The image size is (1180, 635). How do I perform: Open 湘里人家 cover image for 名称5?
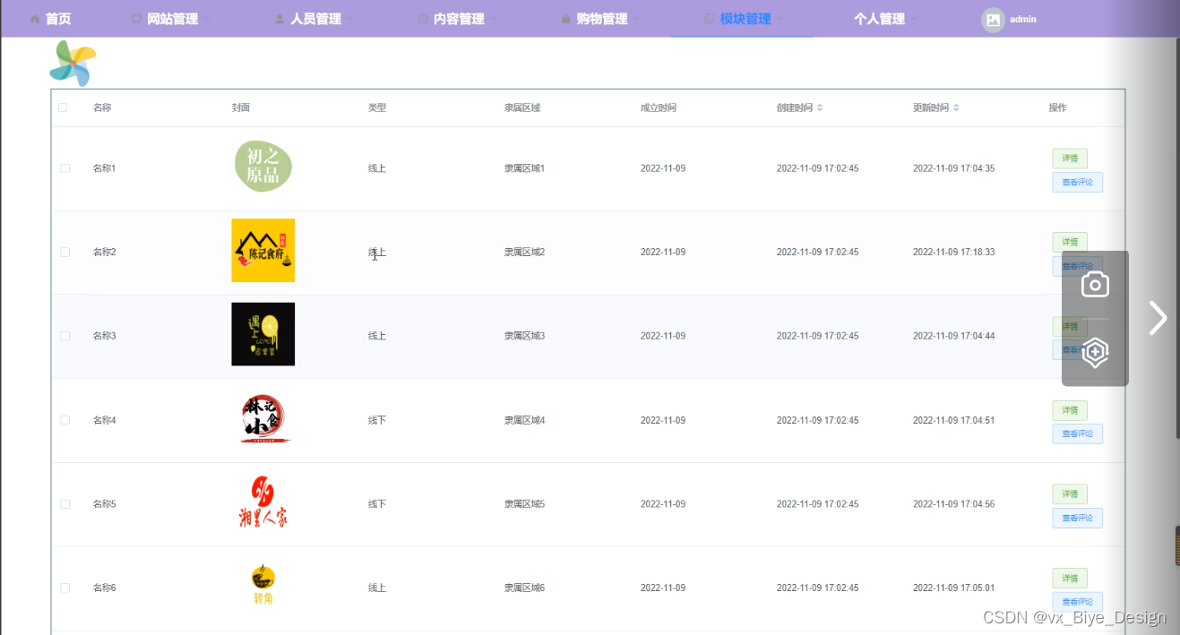(263, 502)
